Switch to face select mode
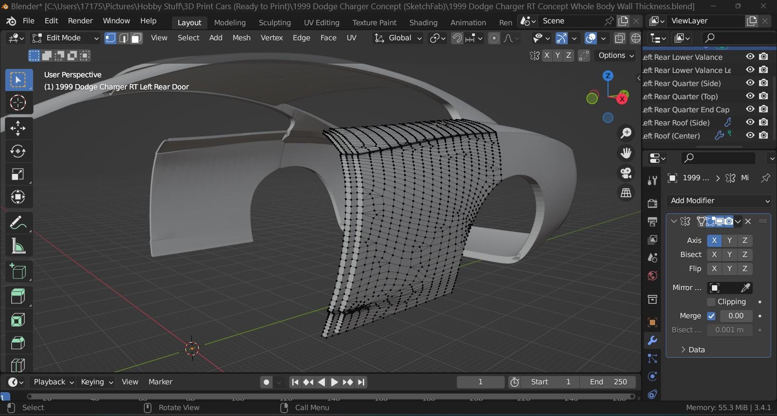 136,38
